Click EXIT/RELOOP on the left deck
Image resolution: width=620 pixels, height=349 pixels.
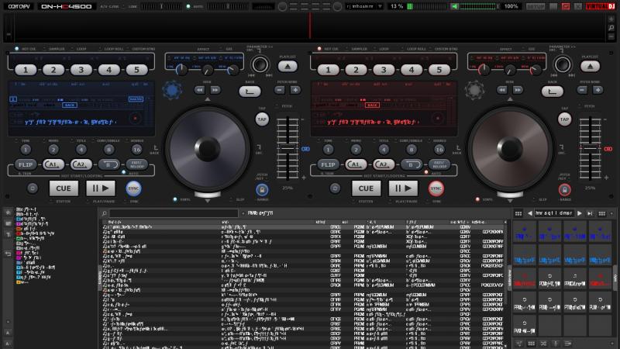click(137, 164)
